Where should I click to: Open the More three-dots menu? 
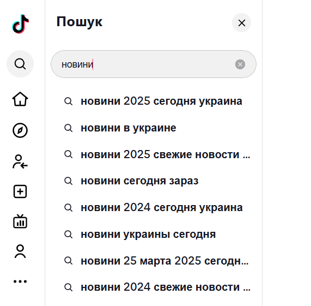point(20,281)
